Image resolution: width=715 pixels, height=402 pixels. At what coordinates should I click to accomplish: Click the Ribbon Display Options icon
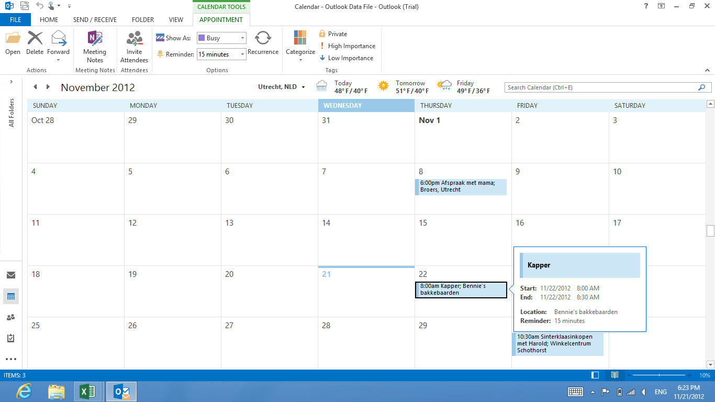point(662,6)
